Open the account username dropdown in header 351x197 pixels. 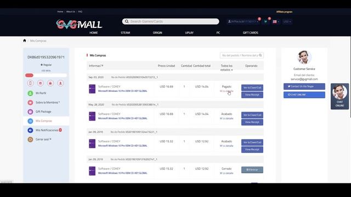point(243,21)
